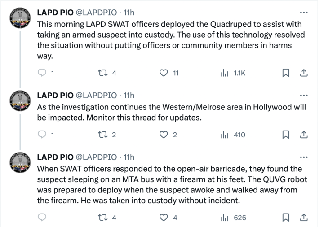Reply to the Western/Melrose area tweet

[x=43, y=134]
